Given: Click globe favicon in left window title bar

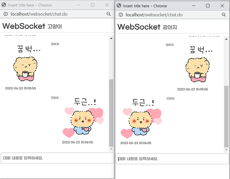Looking at the screenshot, I should click(4, 5).
